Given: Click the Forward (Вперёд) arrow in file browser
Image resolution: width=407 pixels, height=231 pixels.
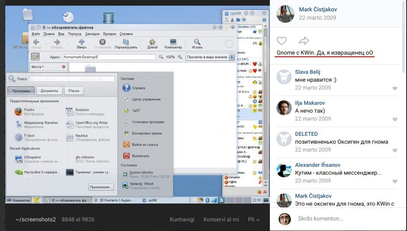Looking at the screenshot, I should (57, 44).
